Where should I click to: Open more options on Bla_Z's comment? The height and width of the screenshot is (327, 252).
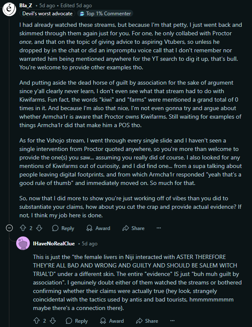coord(159,228)
